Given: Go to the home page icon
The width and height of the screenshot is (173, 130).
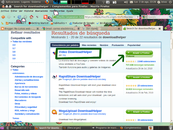Looking at the screenshot, I should (x=31, y=17).
